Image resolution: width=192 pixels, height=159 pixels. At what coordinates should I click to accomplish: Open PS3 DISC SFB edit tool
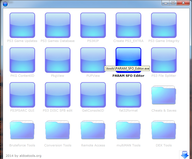[58, 95]
